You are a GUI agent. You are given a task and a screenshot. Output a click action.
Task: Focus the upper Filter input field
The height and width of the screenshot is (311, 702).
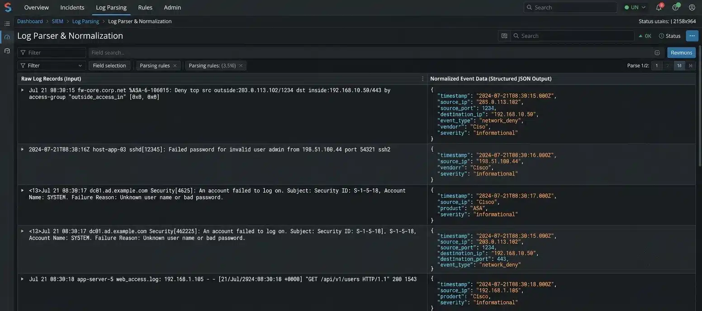point(52,52)
